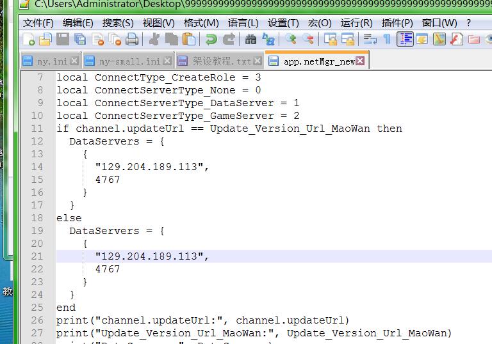Click the Paste clipboard icon
This screenshot has height=344, width=492.
coord(189,40)
